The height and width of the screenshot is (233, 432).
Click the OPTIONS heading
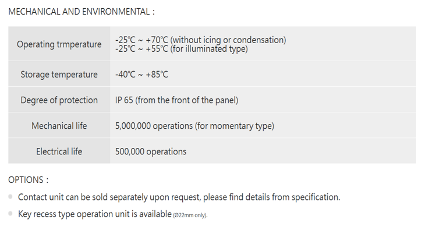(29, 179)
